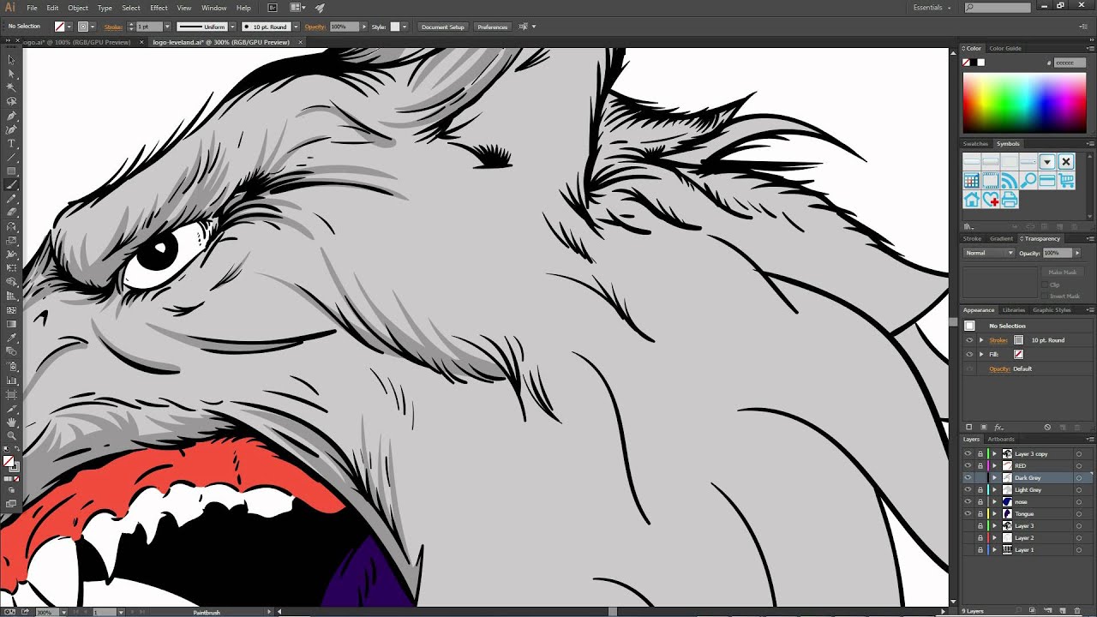Click Create New Layer icon
The width and height of the screenshot is (1097, 617).
pos(1062,610)
